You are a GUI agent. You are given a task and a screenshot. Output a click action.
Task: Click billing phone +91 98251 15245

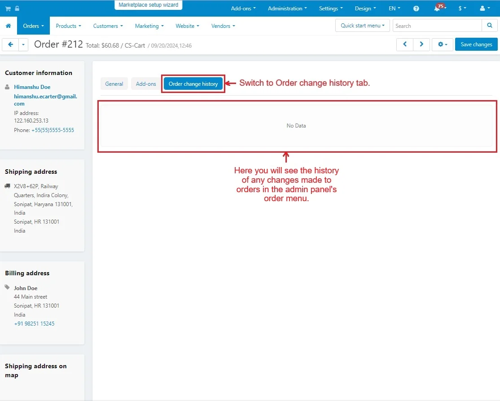34,323
